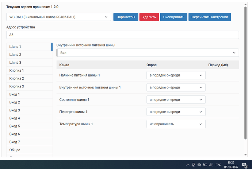Open polling dropdown for Наличие питания шины 1

(176, 75)
